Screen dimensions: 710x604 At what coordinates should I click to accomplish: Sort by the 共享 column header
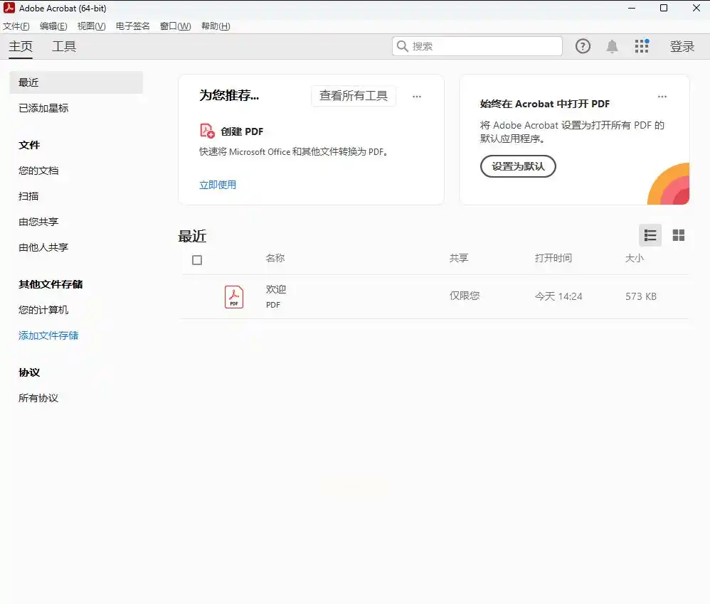point(459,258)
